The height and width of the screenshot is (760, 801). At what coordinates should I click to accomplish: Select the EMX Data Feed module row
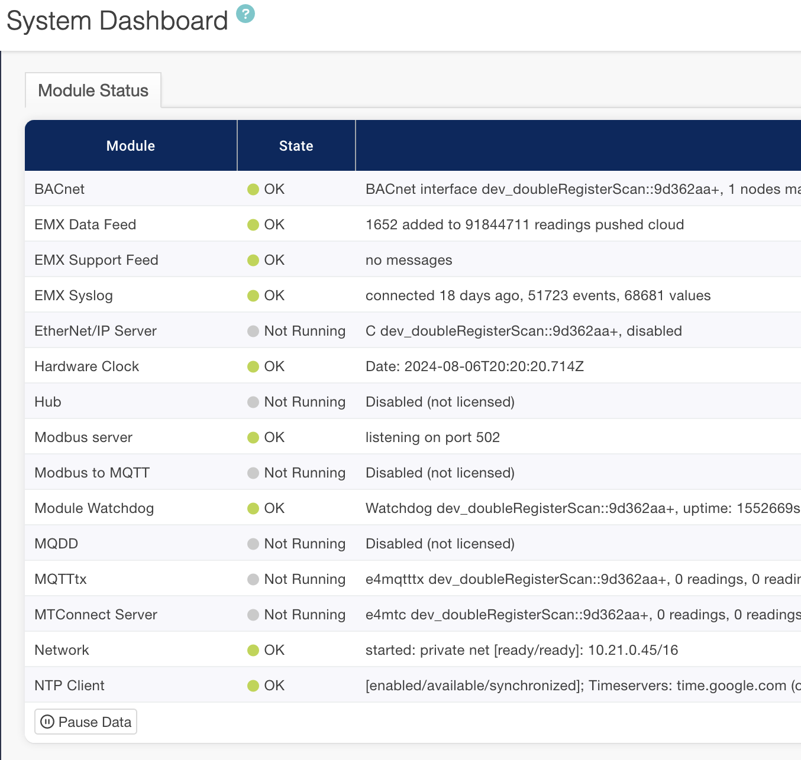[x=85, y=225]
